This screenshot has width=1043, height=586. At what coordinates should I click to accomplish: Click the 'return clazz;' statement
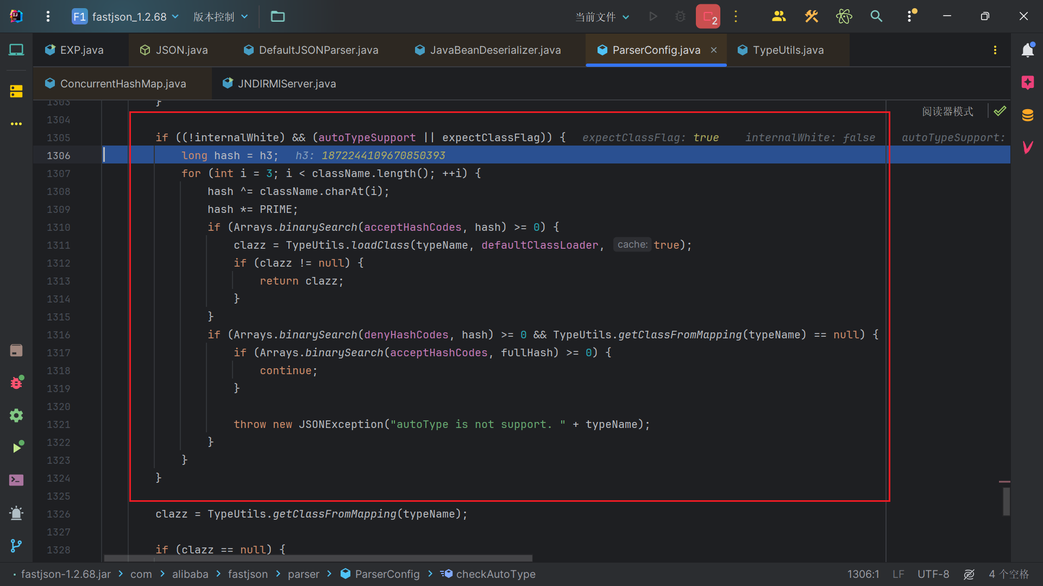tap(301, 281)
